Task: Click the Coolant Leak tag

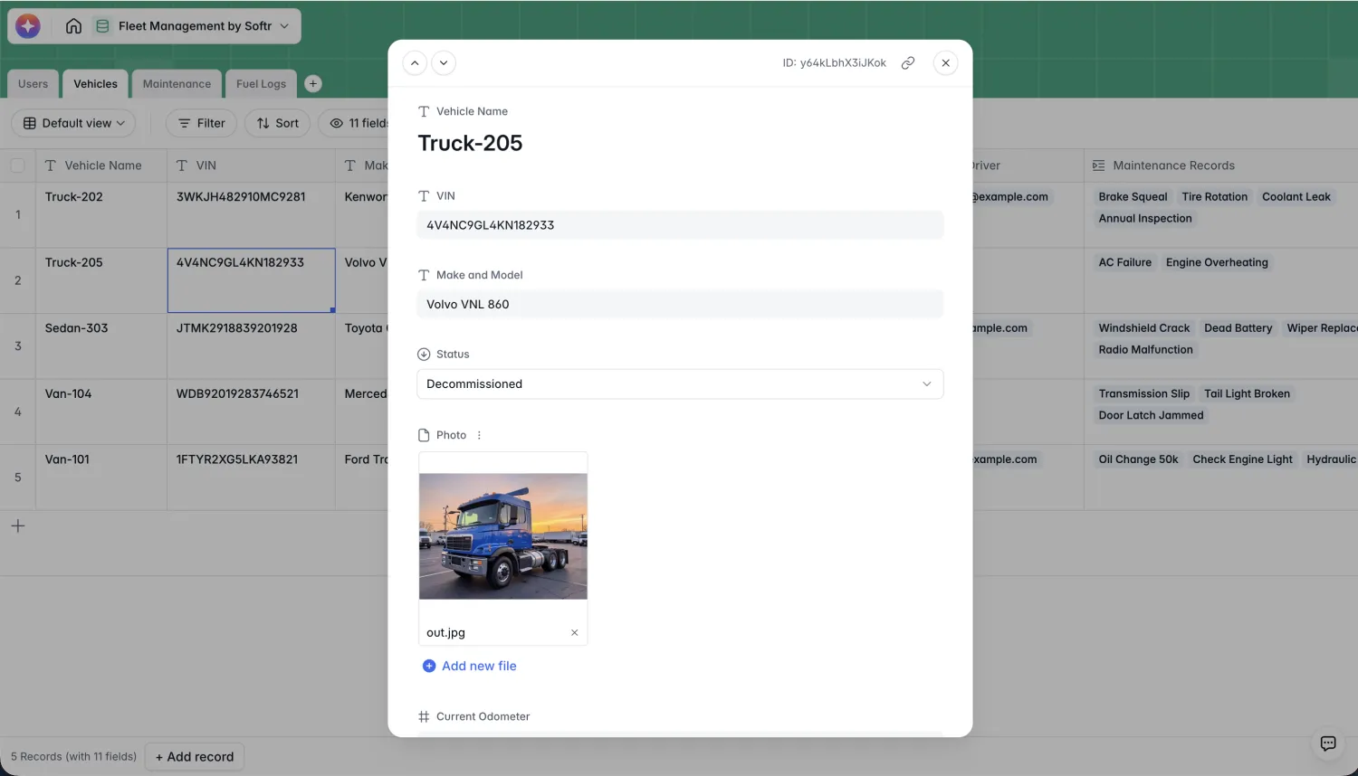Action: tap(1296, 197)
